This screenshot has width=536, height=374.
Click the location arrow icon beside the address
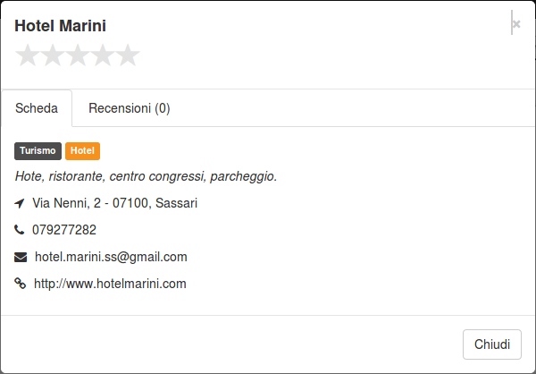tap(20, 203)
